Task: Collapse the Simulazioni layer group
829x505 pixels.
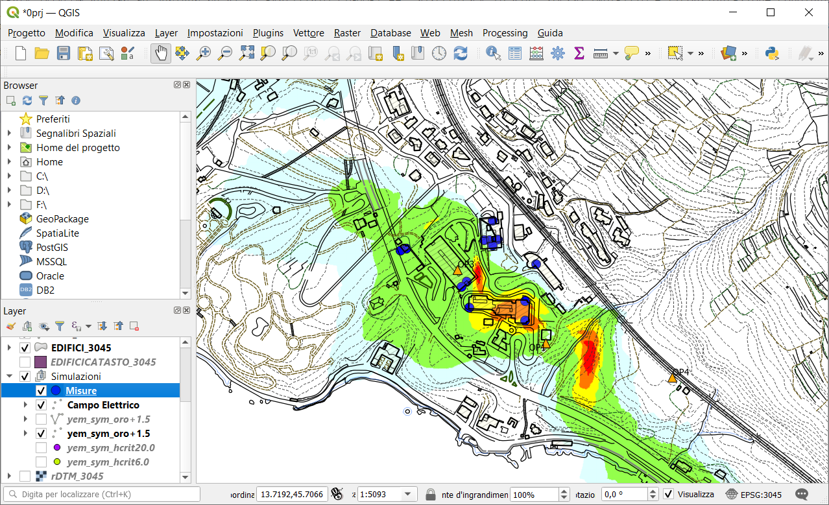Action: coord(10,377)
